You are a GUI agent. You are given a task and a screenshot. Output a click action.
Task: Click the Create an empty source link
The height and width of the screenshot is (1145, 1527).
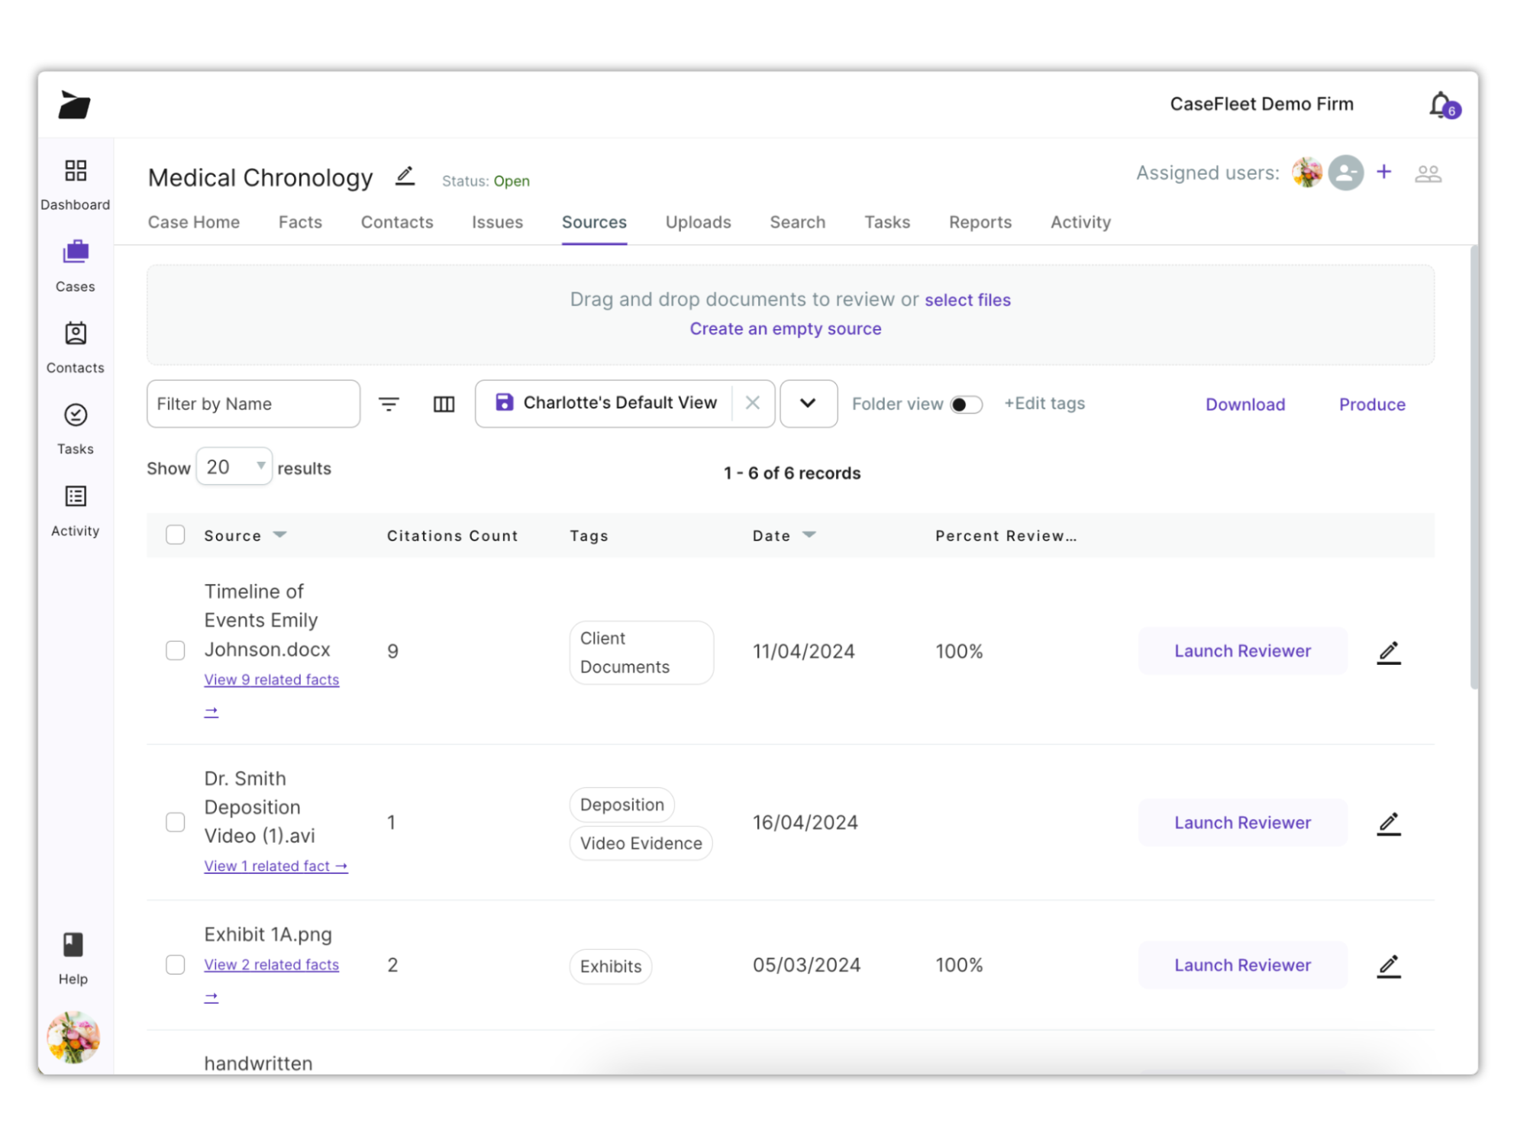785,328
